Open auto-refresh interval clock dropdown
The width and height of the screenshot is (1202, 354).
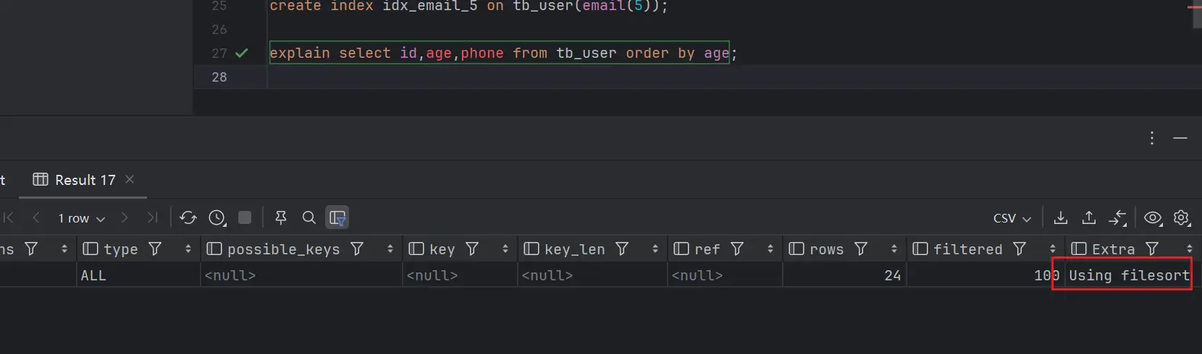pyautogui.click(x=217, y=217)
